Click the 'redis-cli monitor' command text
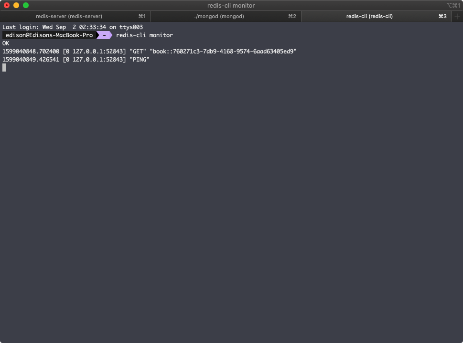Image resolution: width=463 pixels, height=343 pixels. pyautogui.click(x=144, y=35)
